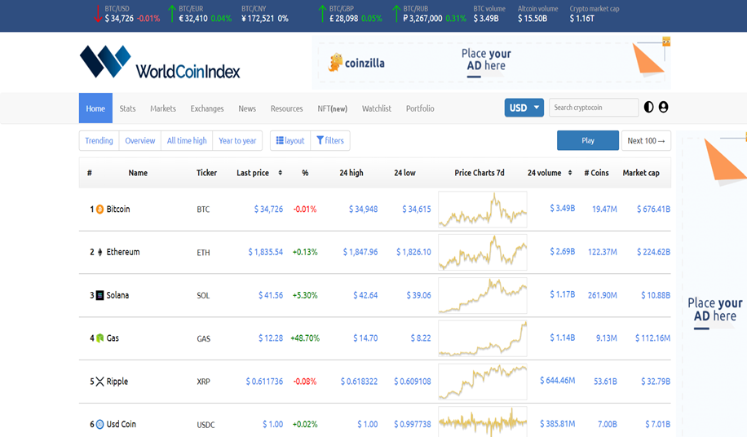Click XRP ticker in Ripple row

203,382
